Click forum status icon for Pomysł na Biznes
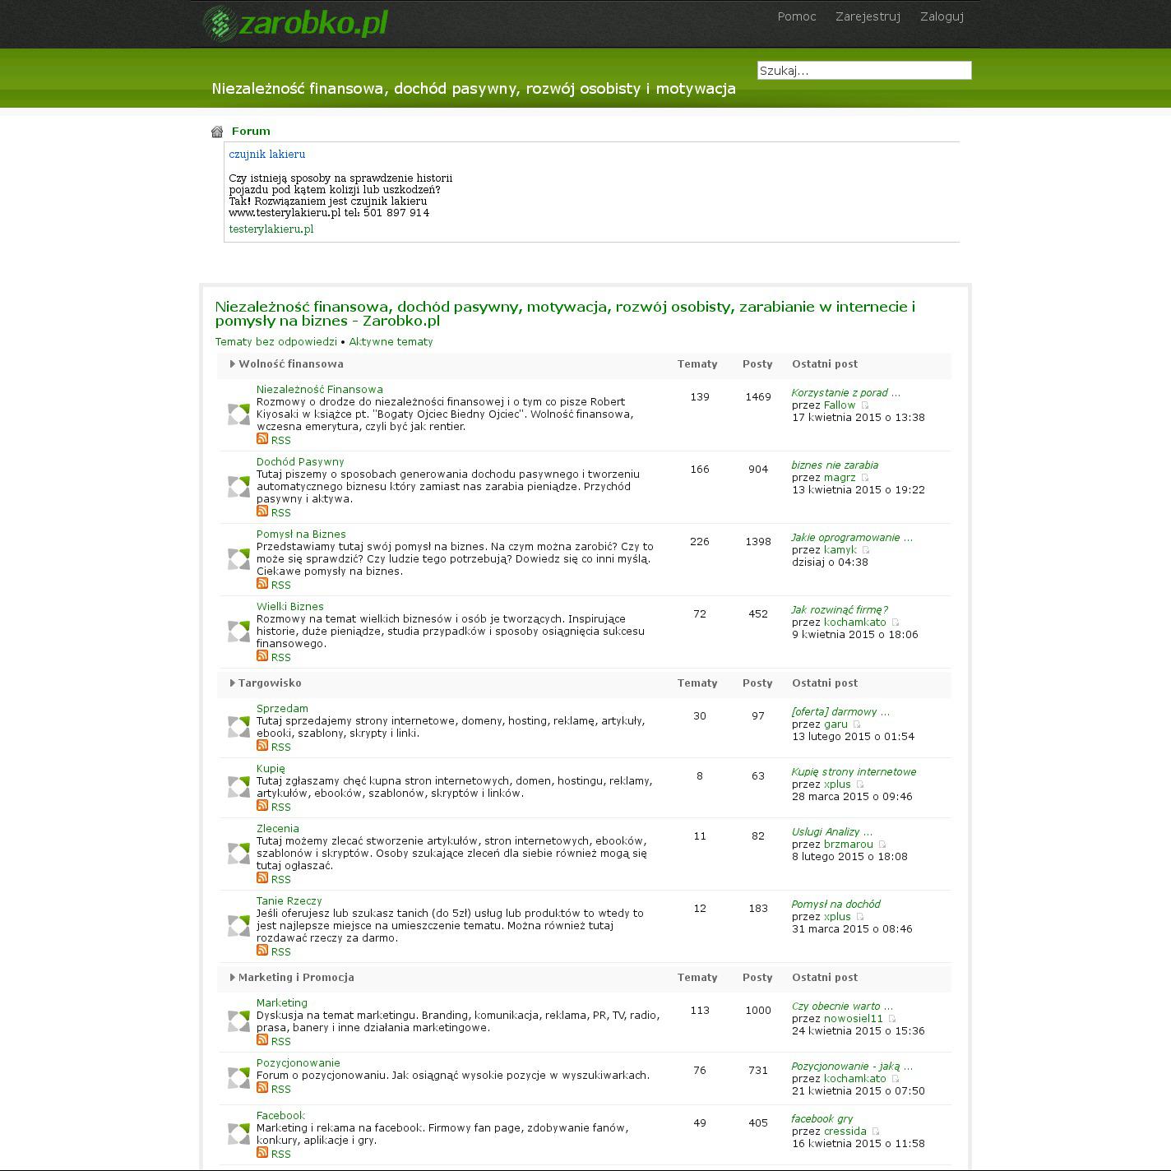 238,559
